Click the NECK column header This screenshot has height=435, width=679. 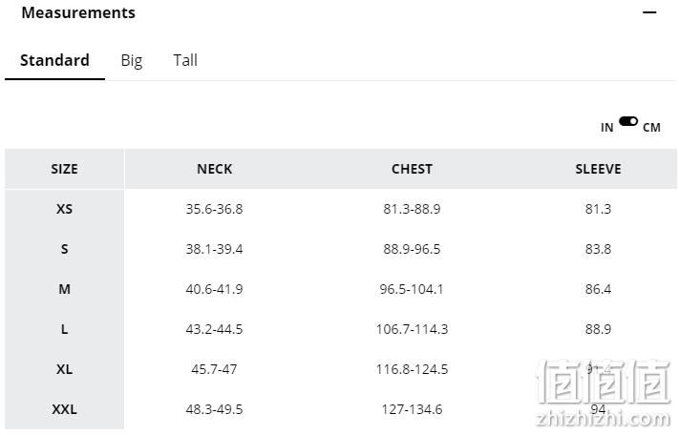[214, 169]
